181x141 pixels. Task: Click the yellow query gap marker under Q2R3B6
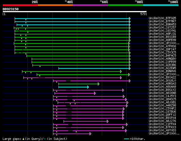40,66
